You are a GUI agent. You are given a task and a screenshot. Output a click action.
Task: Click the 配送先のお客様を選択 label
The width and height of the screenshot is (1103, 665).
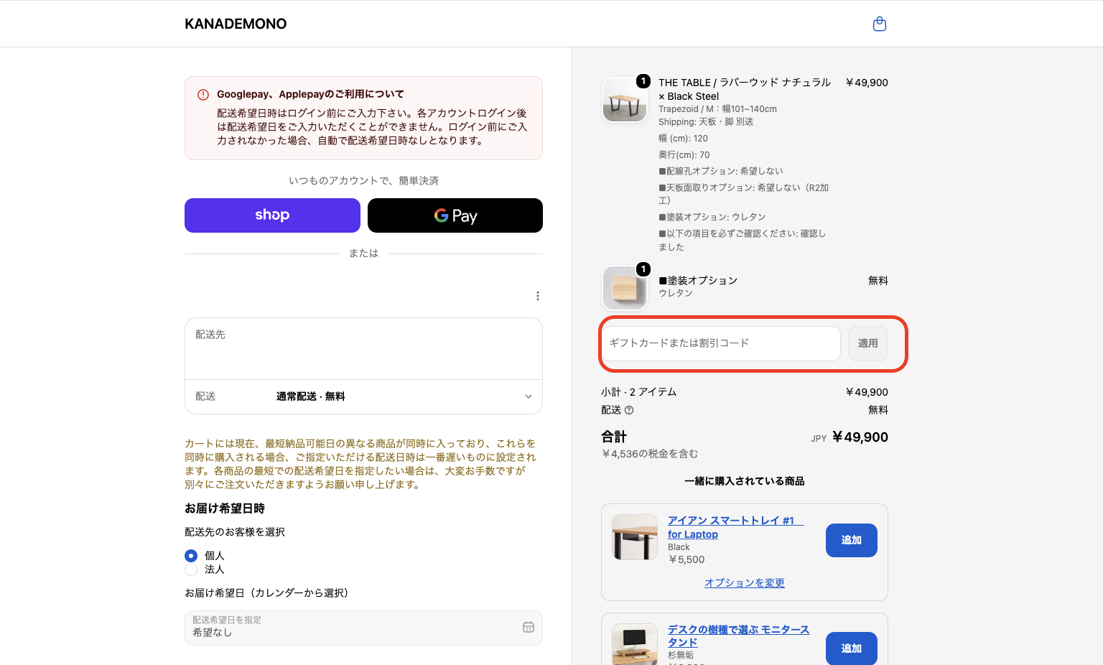click(235, 532)
